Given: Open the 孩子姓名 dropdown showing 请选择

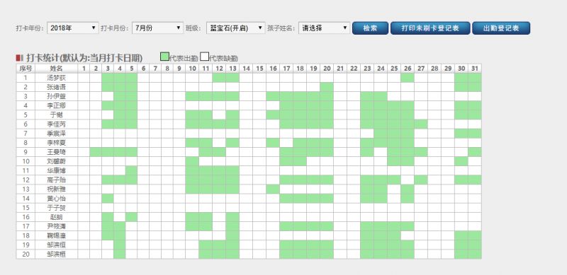Looking at the screenshot, I should (325, 28).
